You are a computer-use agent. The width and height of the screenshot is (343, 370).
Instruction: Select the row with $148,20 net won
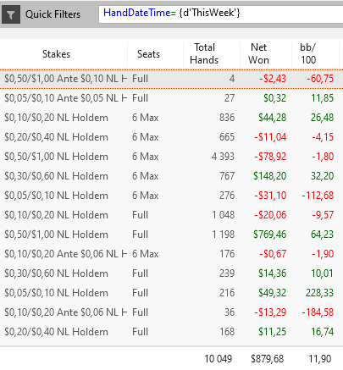(171, 176)
